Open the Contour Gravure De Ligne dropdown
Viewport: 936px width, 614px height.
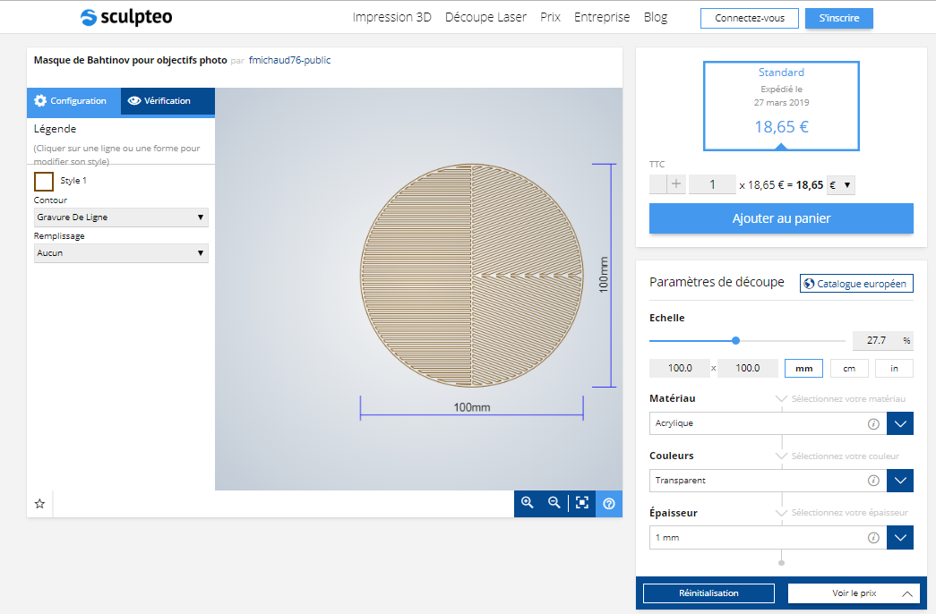(x=121, y=217)
